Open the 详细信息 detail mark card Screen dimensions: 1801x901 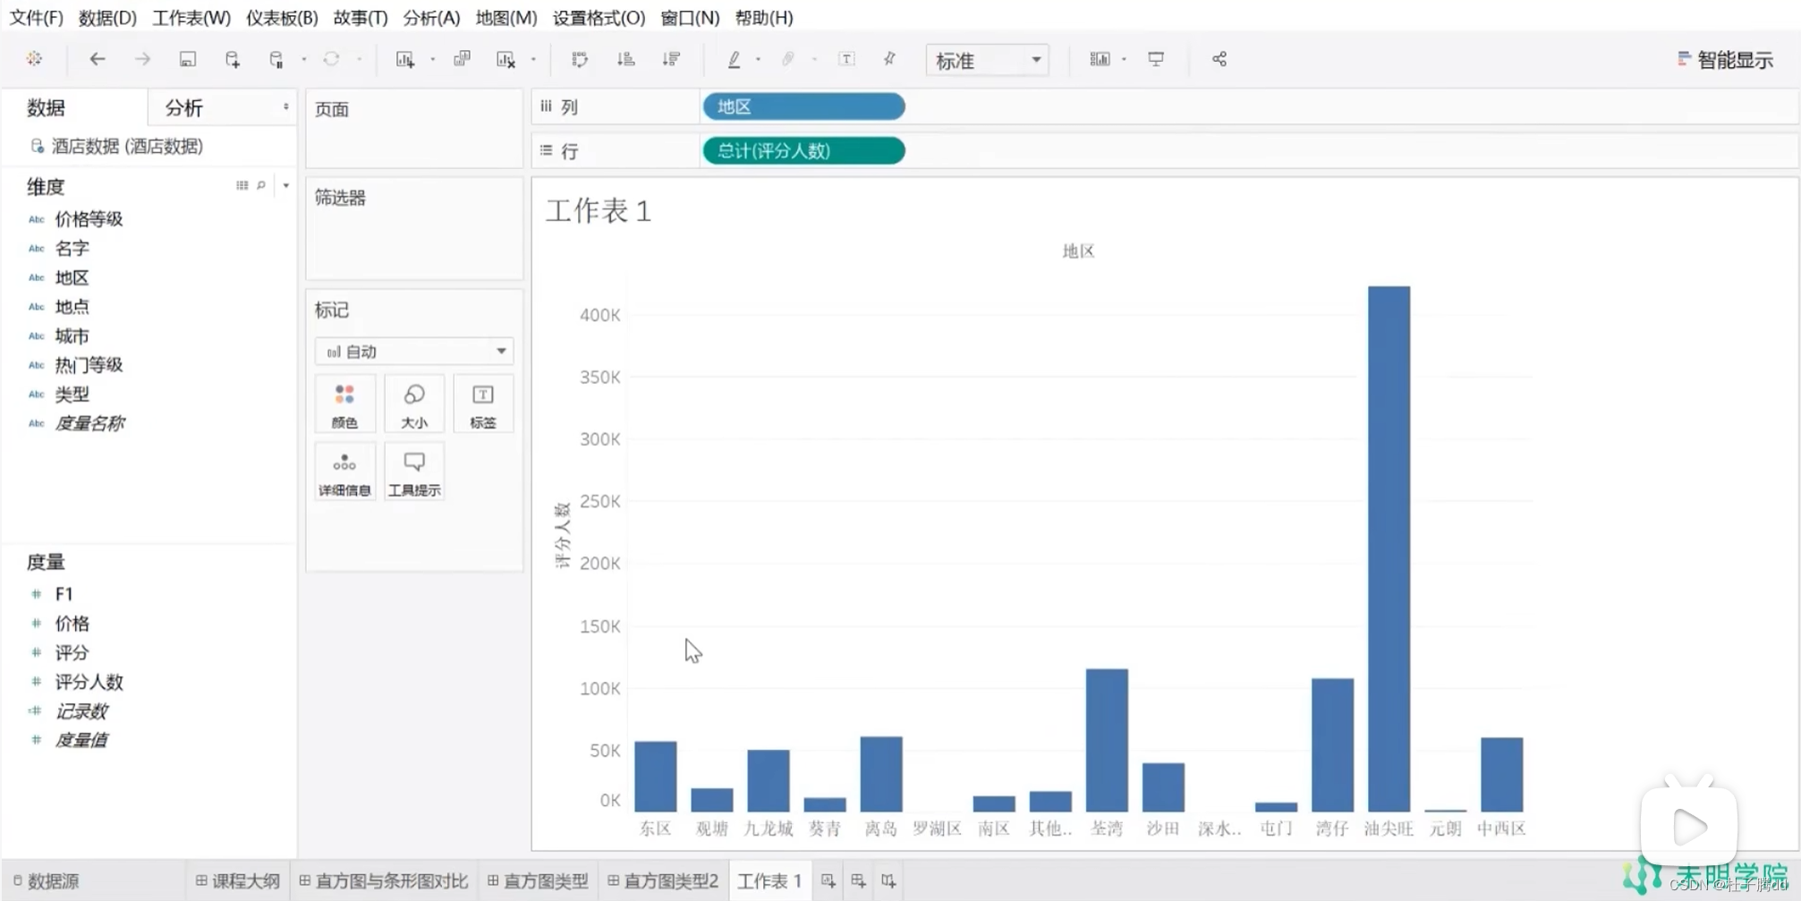click(x=344, y=472)
